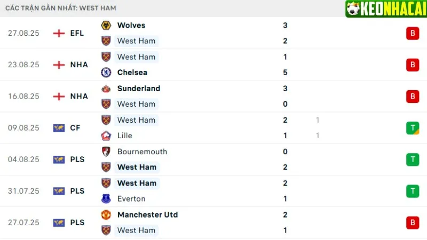
Task: Click the green T badge for Everton match
Action: [412, 191]
